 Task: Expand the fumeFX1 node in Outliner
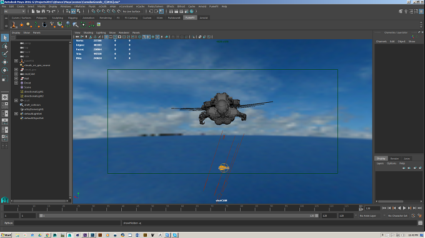pos(16,61)
